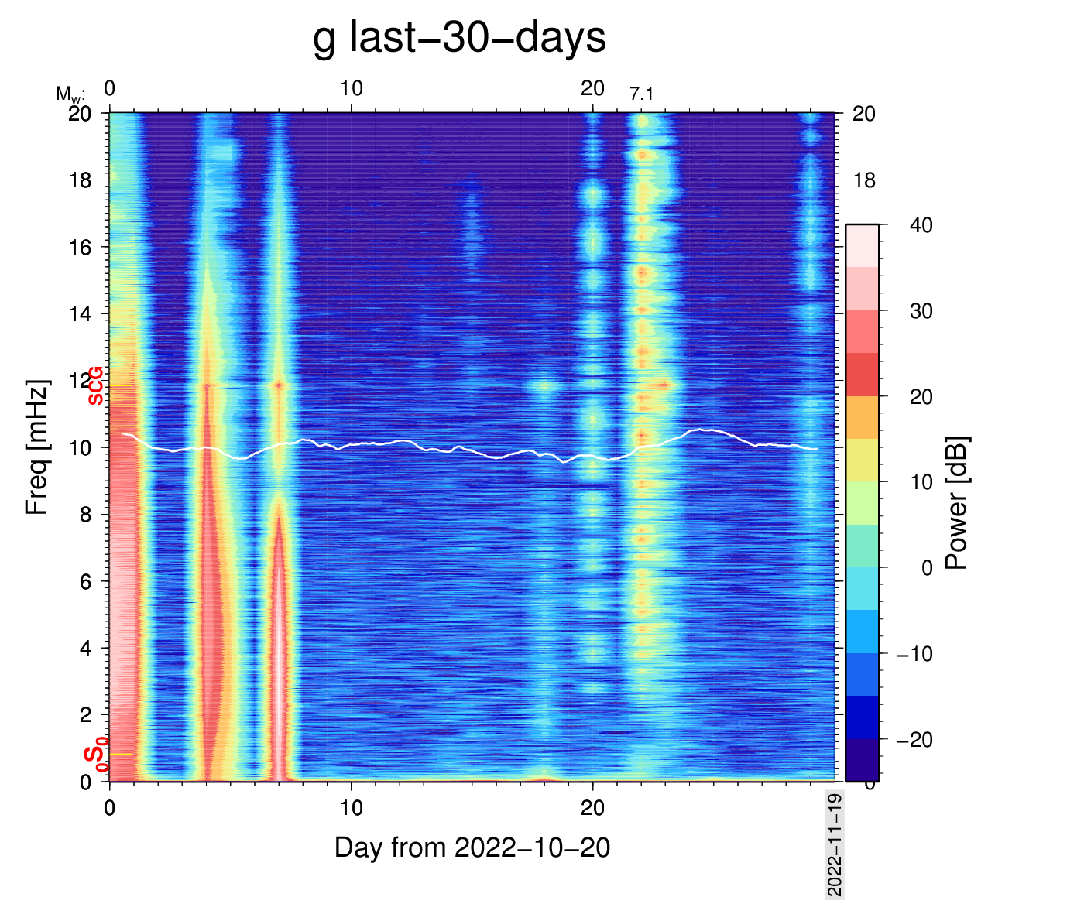
Task: Click the 'Day from 2022-10-20' x-axis label
Action: [472, 848]
